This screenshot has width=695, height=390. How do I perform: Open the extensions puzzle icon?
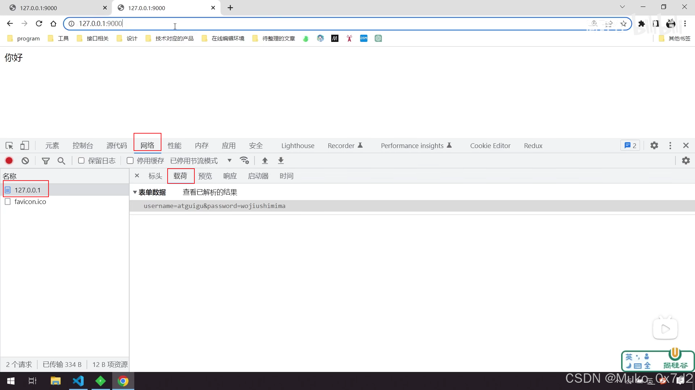pyautogui.click(x=641, y=23)
